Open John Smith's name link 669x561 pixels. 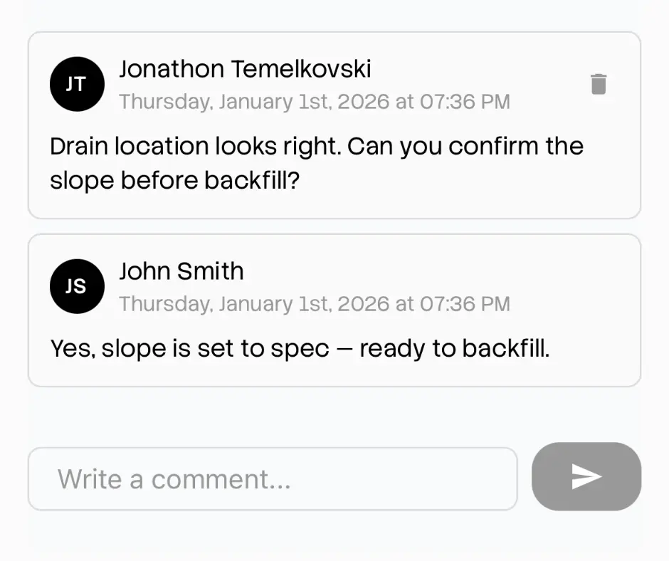point(181,271)
